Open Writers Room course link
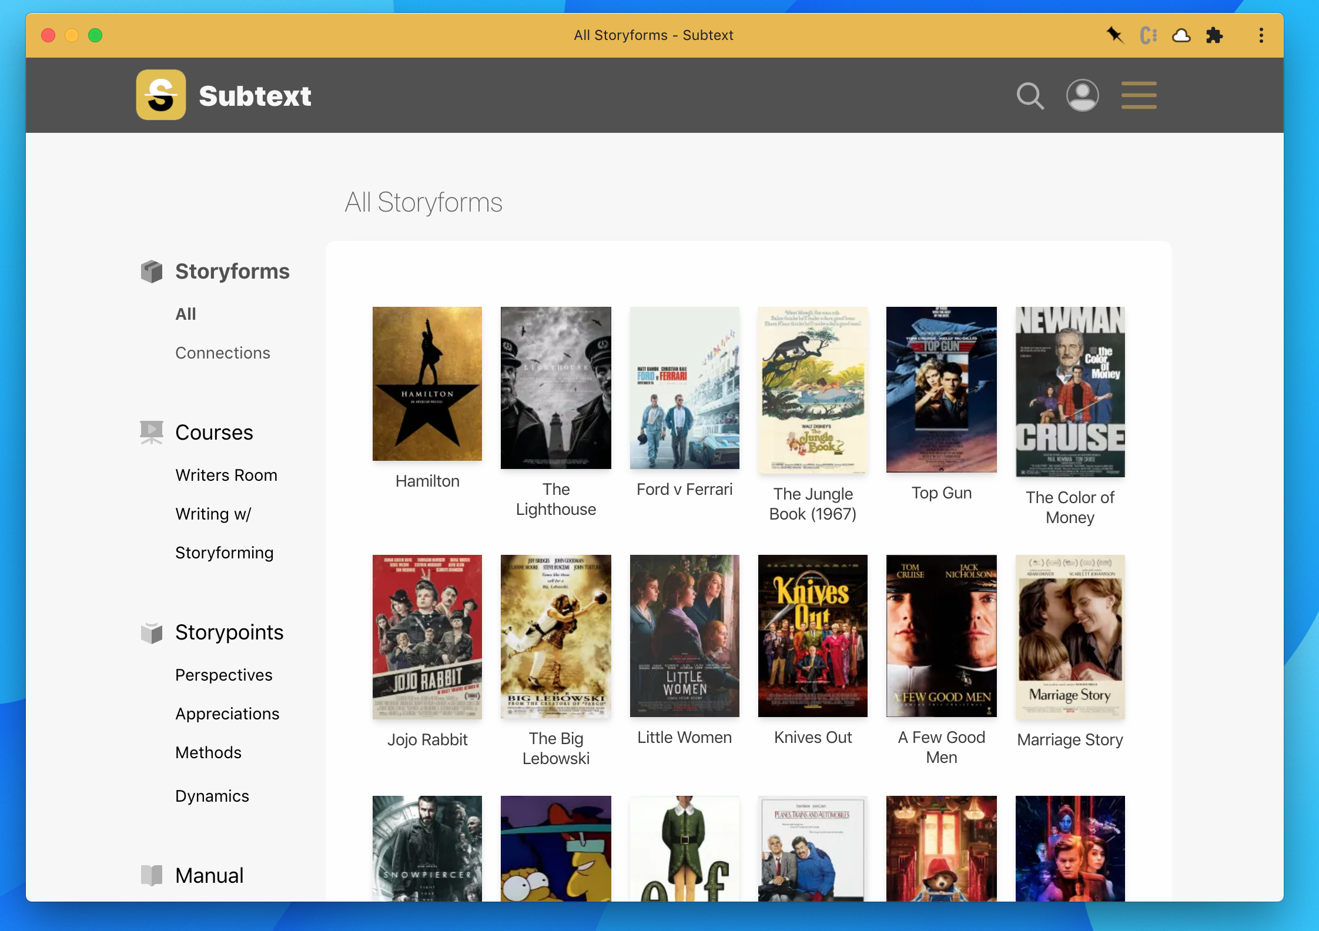1319x931 pixels. 226,475
